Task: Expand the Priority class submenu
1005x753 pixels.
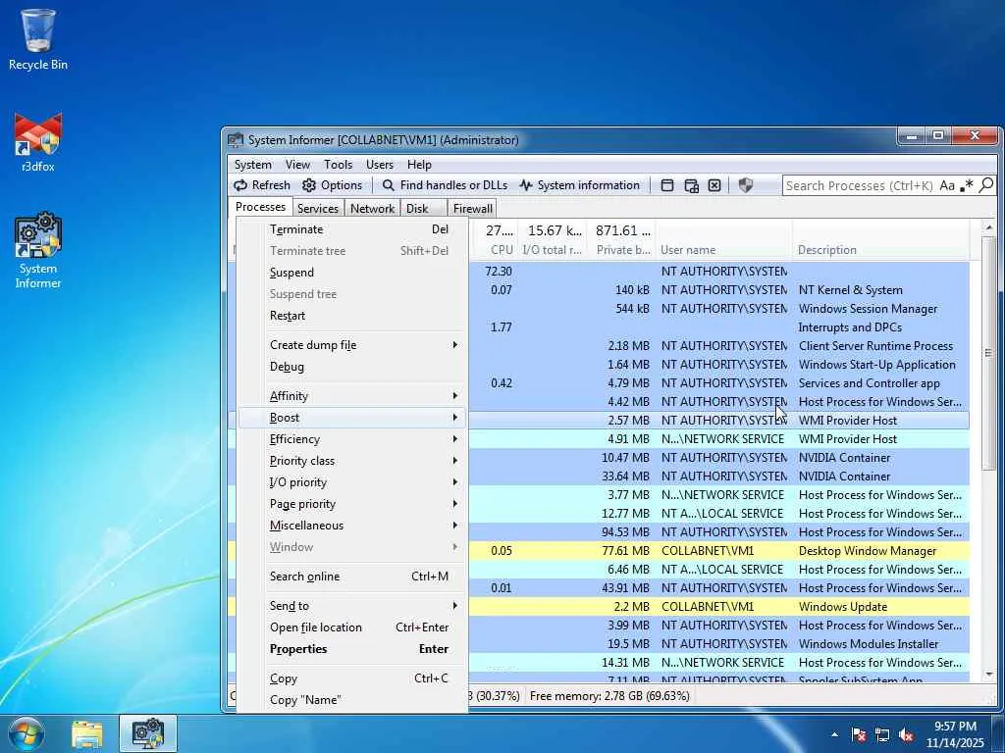Action: click(352, 461)
